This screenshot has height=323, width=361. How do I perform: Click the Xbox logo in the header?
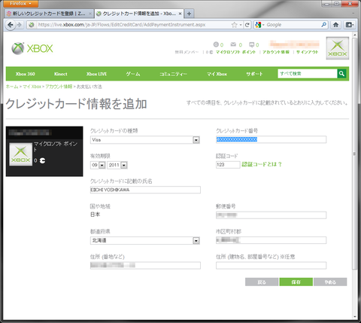pyautogui.click(x=32, y=48)
